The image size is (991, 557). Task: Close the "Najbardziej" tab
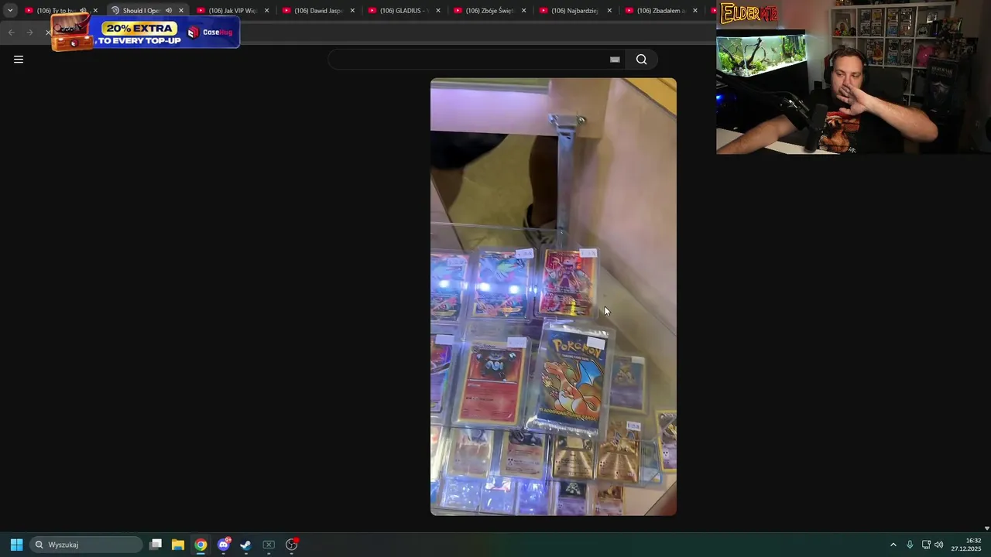609,11
